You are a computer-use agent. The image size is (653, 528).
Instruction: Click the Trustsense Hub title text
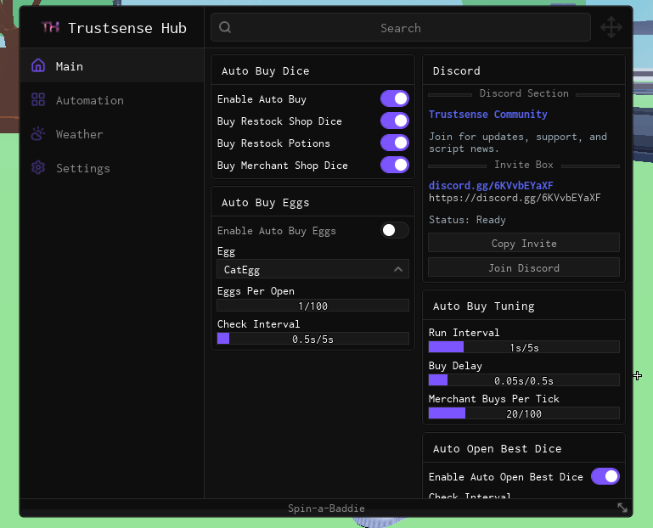[127, 28]
